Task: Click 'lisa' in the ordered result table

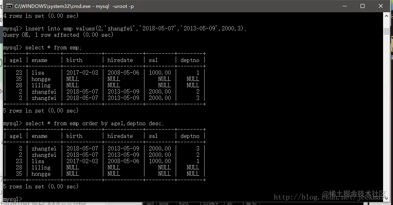Action: coord(38,161)
